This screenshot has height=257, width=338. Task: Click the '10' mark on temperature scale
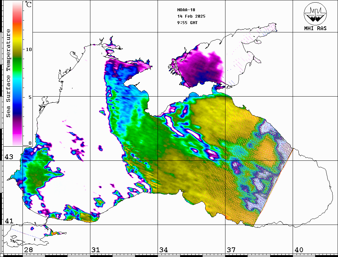pos(29,49)
